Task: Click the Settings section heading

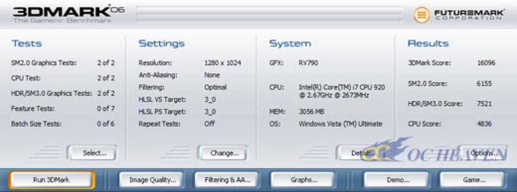Action: (162, 43)
